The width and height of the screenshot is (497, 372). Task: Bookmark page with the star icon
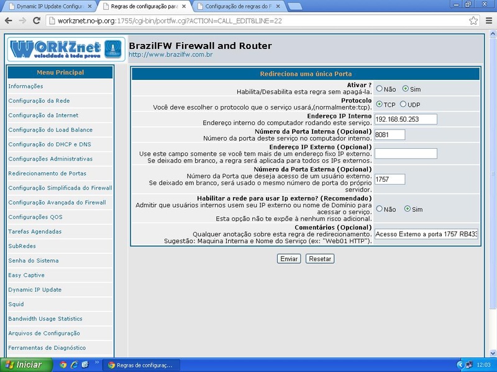click(473, 21)
